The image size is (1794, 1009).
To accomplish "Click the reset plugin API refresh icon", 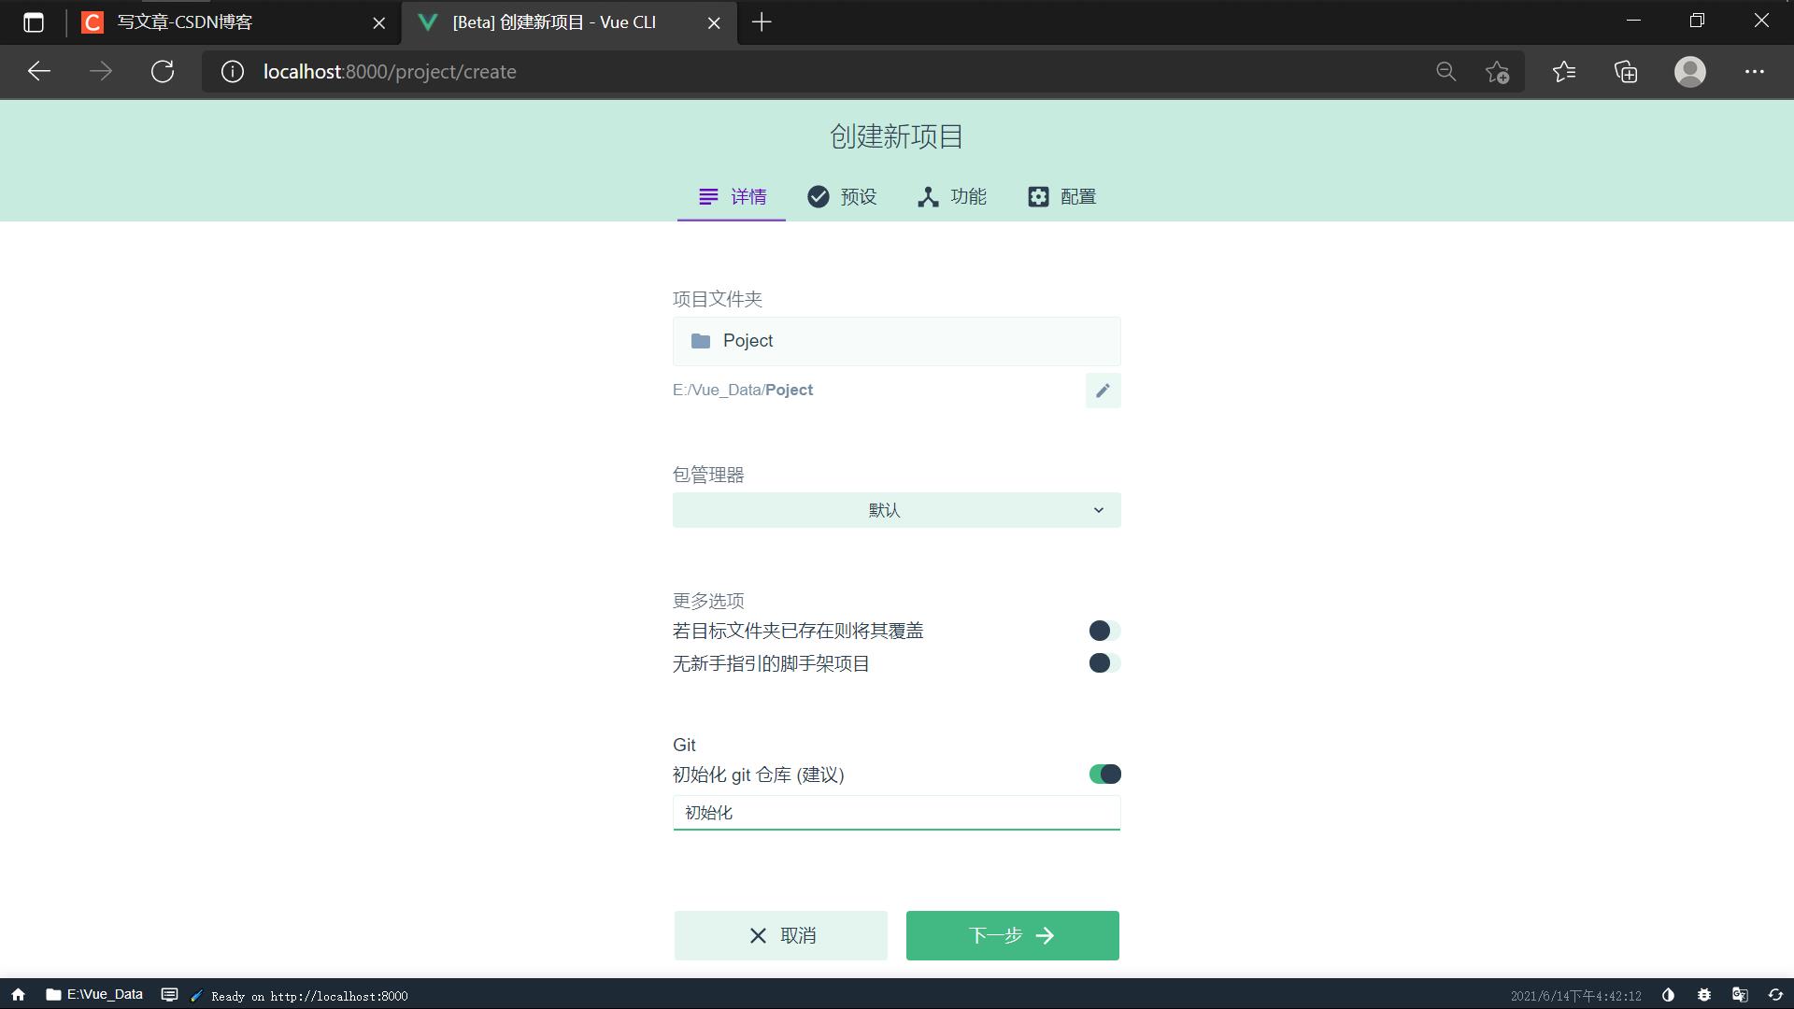I will [x=1775, y=995].
